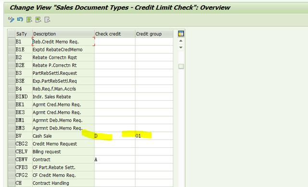Click the 'Exptd RebateCredMemo' description cell
Image resolution: width=308 pixels, height=187 pixels.
pos(63,49)
